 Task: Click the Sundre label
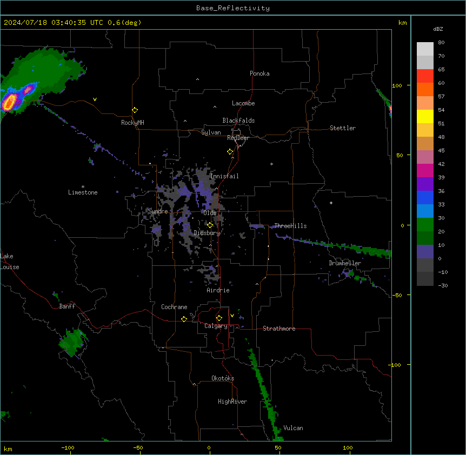pyautogui.click(x=158, y=211)
